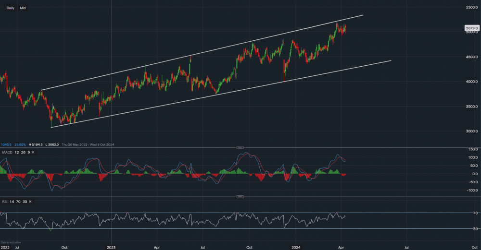Image resolution: width=481 pixels, height=250 pixels.
Task: Click the 2023 label on the time axis
Action: click(x=111, y=248)
